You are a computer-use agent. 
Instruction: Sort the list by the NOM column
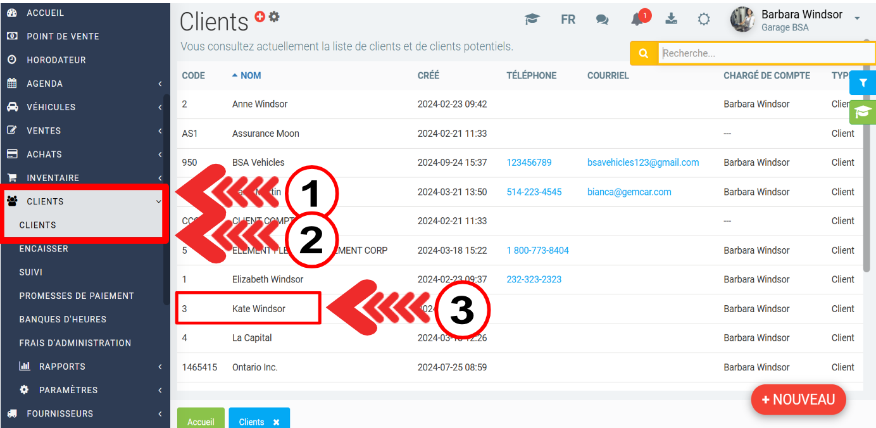point(251,75)
